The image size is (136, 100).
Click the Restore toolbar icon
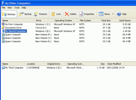click(x=36, y=14)
